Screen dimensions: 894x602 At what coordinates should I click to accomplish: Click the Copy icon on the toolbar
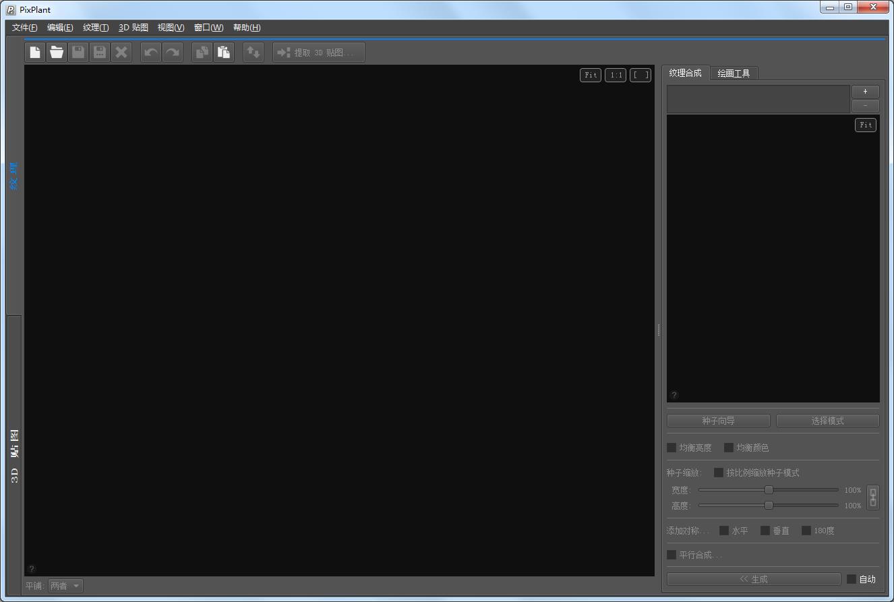pos(202,52)
